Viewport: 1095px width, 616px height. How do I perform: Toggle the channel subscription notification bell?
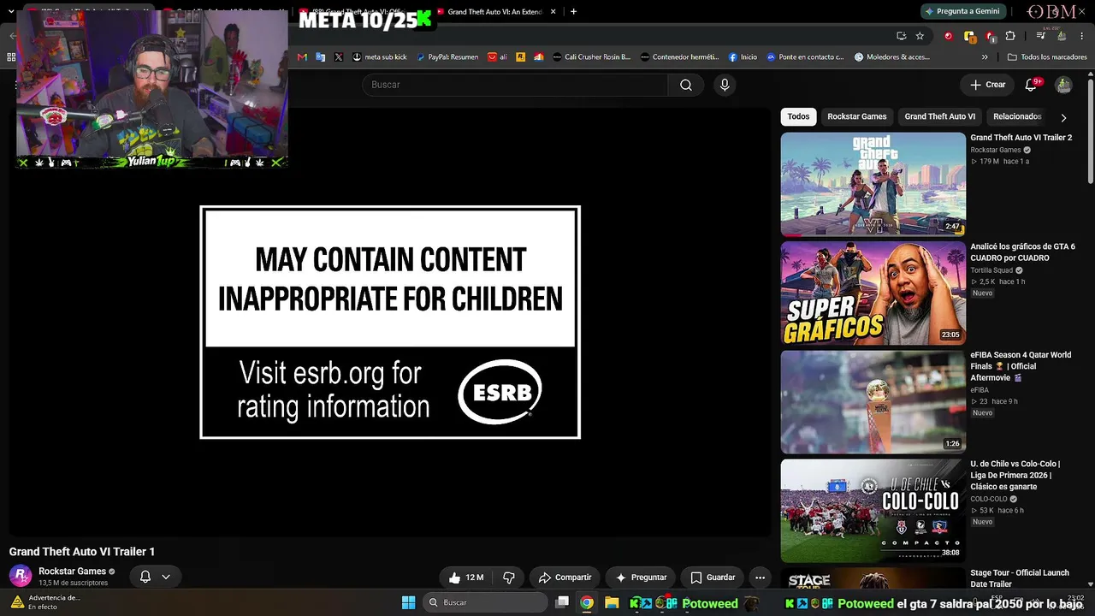145,577
